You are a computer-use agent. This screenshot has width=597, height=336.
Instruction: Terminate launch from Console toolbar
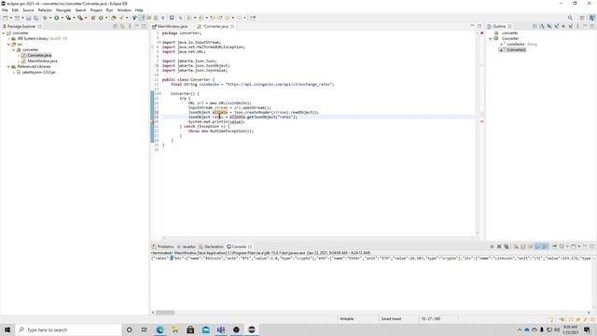(492, 246)
